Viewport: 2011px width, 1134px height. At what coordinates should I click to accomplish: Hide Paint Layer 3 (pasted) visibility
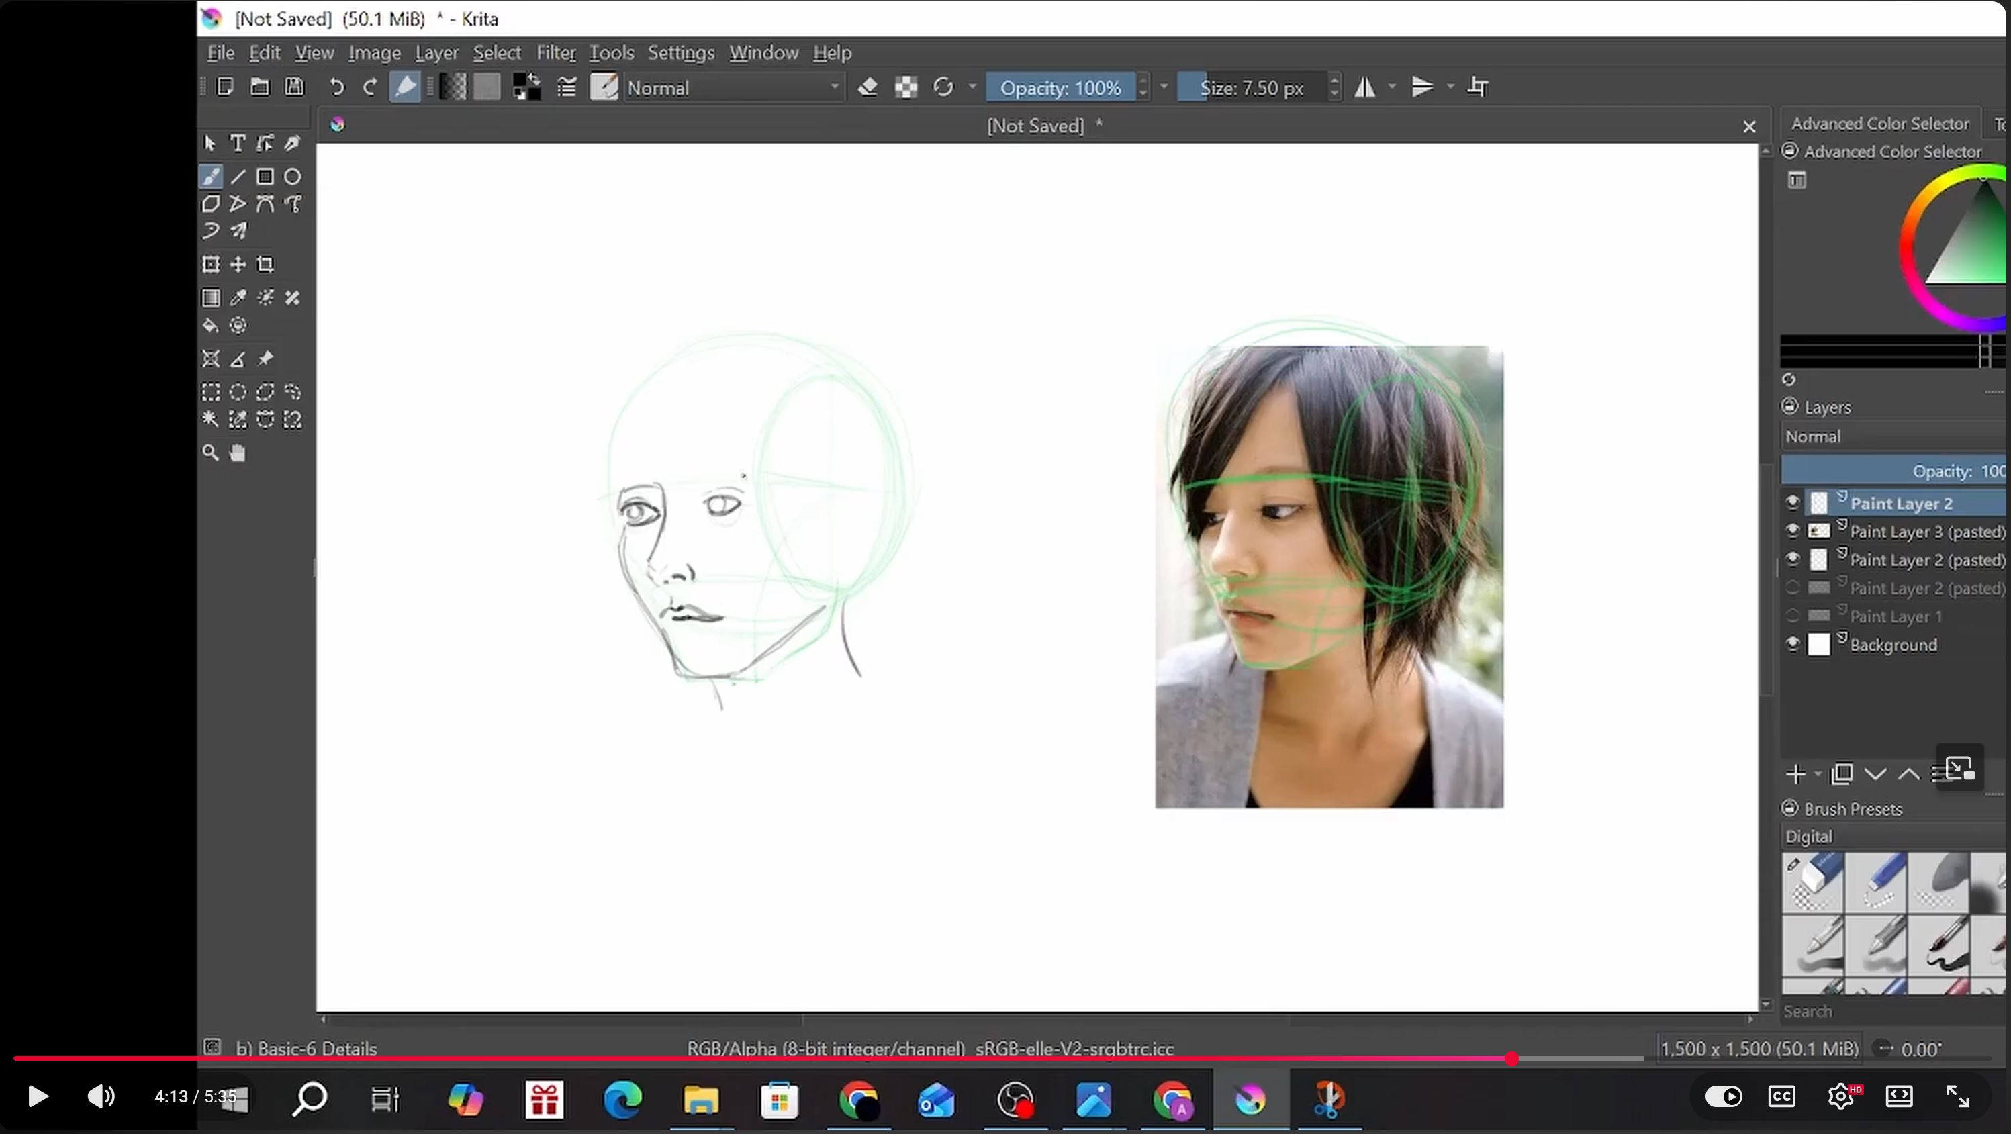[x=1792, y=530]
